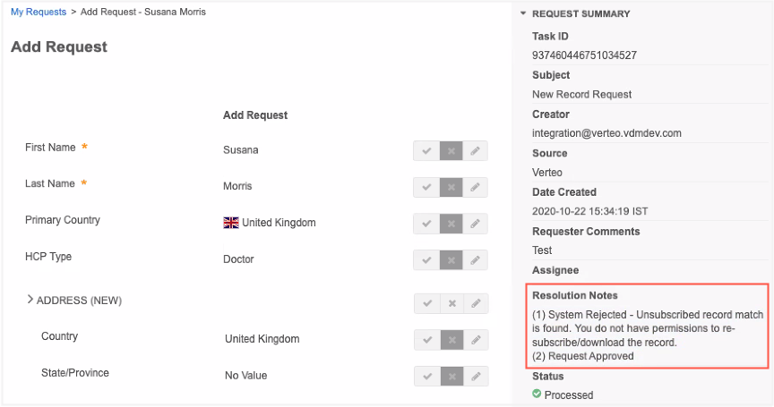
Task: Click the pencil icon for Last Name
Action: pyautogui.click(x=477, y=187)
